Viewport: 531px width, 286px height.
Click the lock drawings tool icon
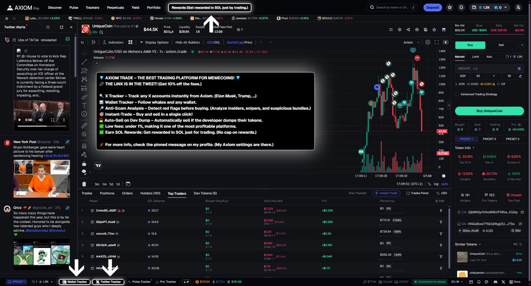(84, 163)
